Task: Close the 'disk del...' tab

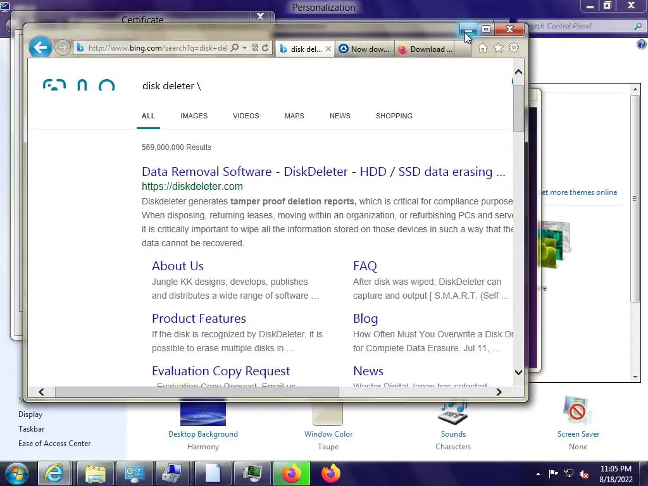Action: click(328, 49)
